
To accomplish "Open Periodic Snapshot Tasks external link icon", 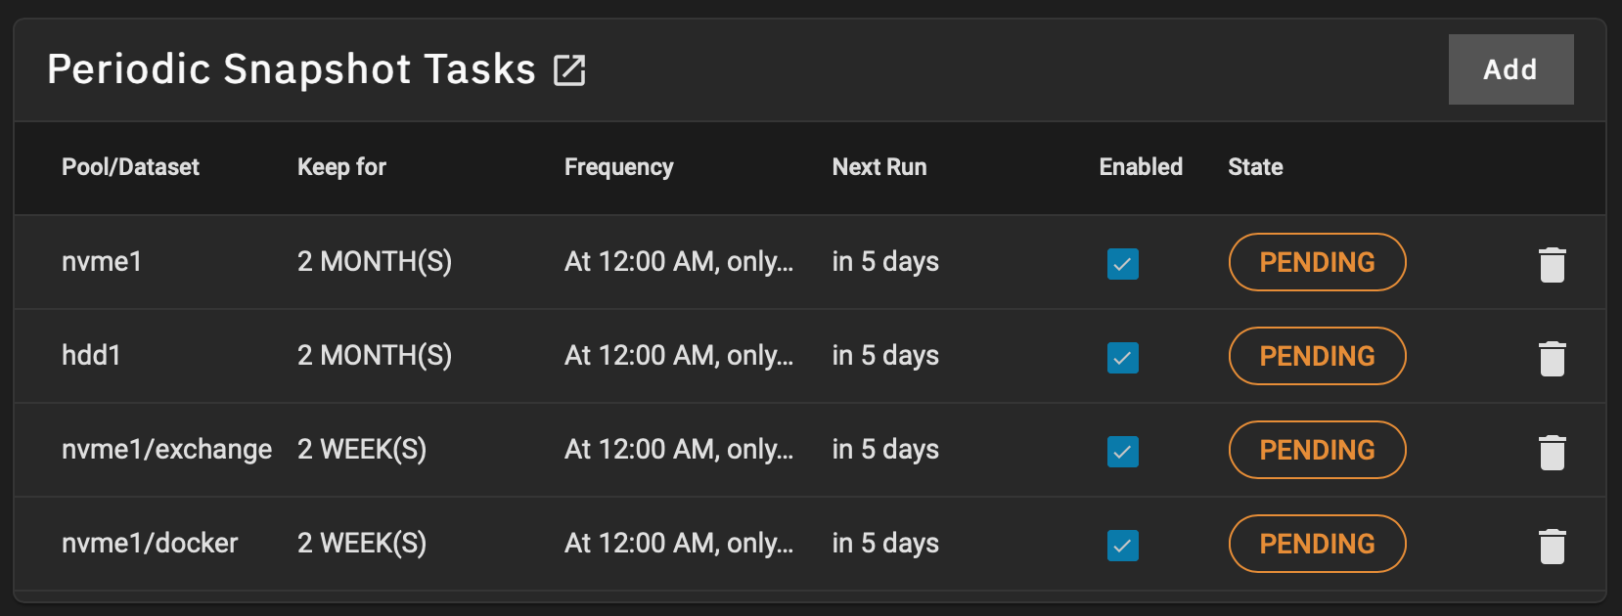I will (569, 70).
